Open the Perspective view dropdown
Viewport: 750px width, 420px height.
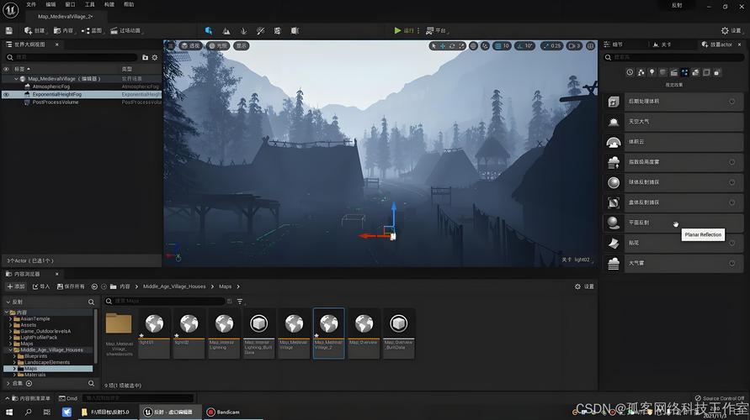click(191, 46)
